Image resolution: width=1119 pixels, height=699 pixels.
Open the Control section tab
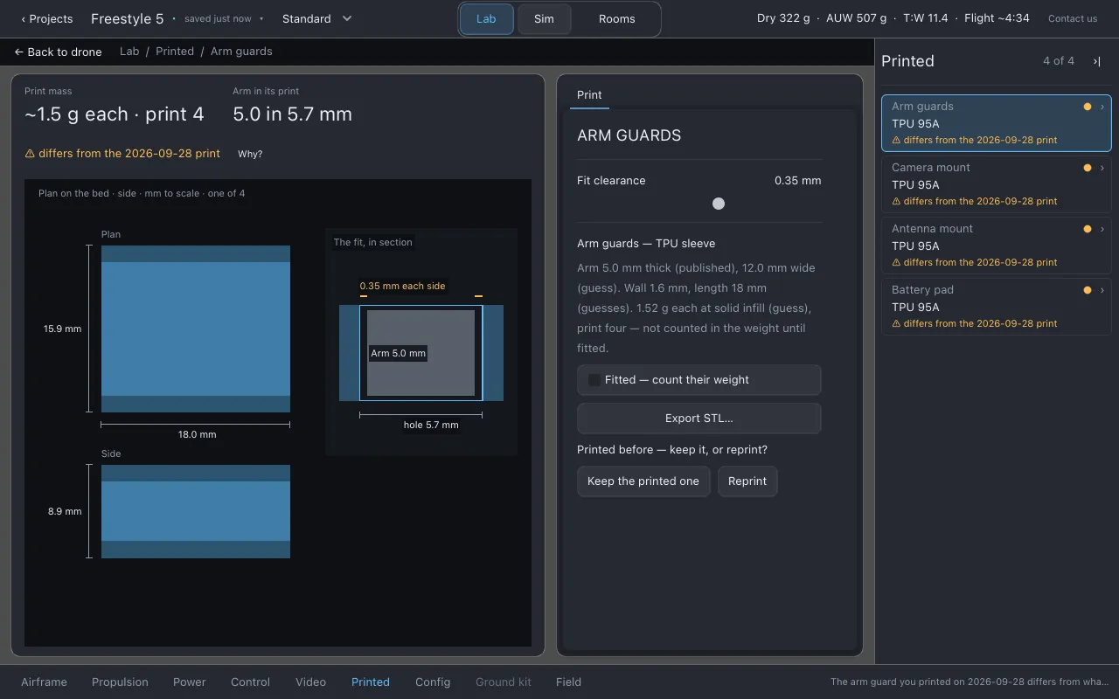(250, 682)
